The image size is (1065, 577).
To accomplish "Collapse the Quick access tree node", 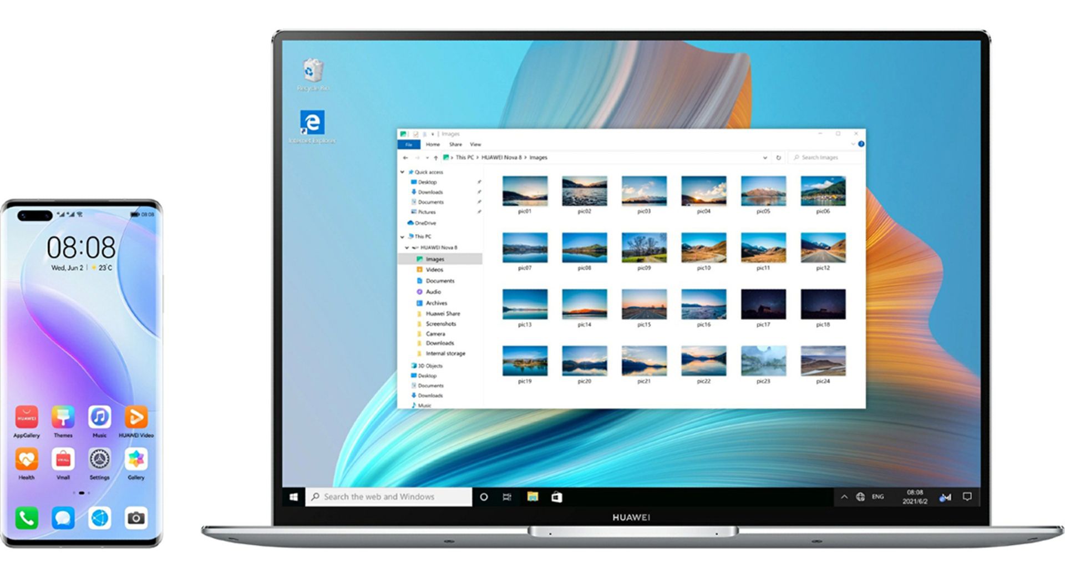I will point(403,172).
